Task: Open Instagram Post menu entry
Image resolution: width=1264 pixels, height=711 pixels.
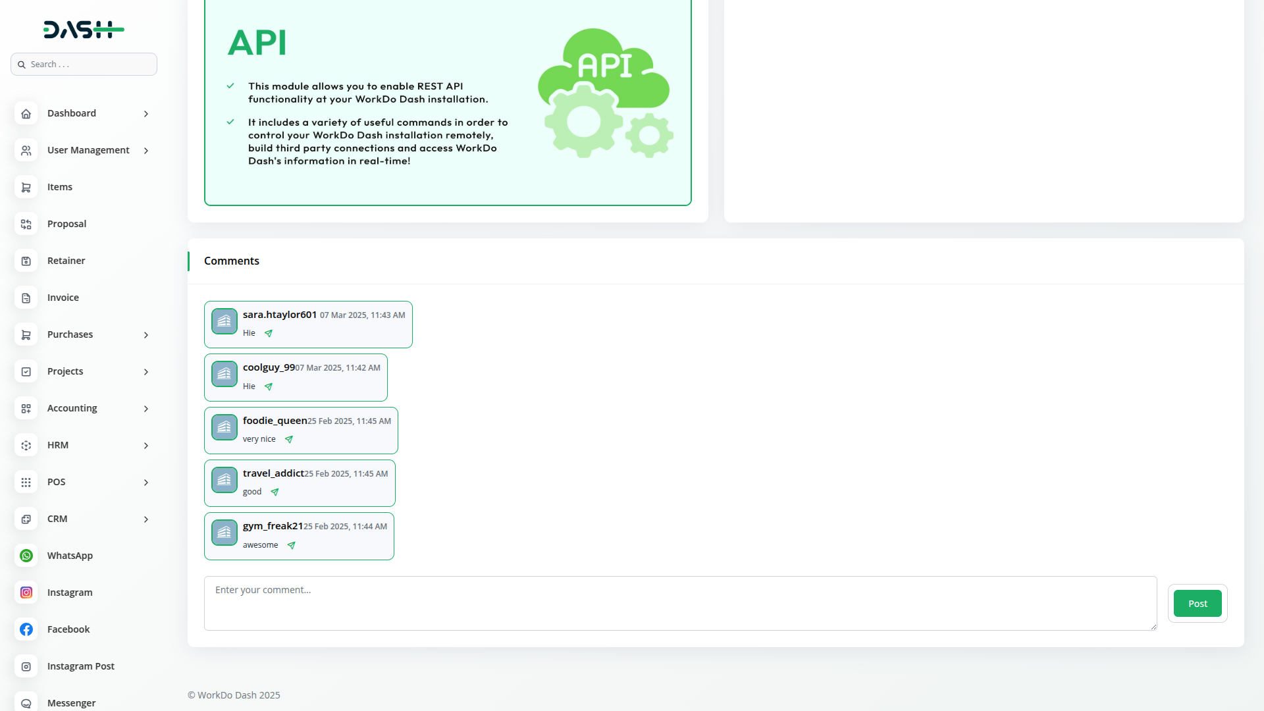Action: [x=81, y=666]
